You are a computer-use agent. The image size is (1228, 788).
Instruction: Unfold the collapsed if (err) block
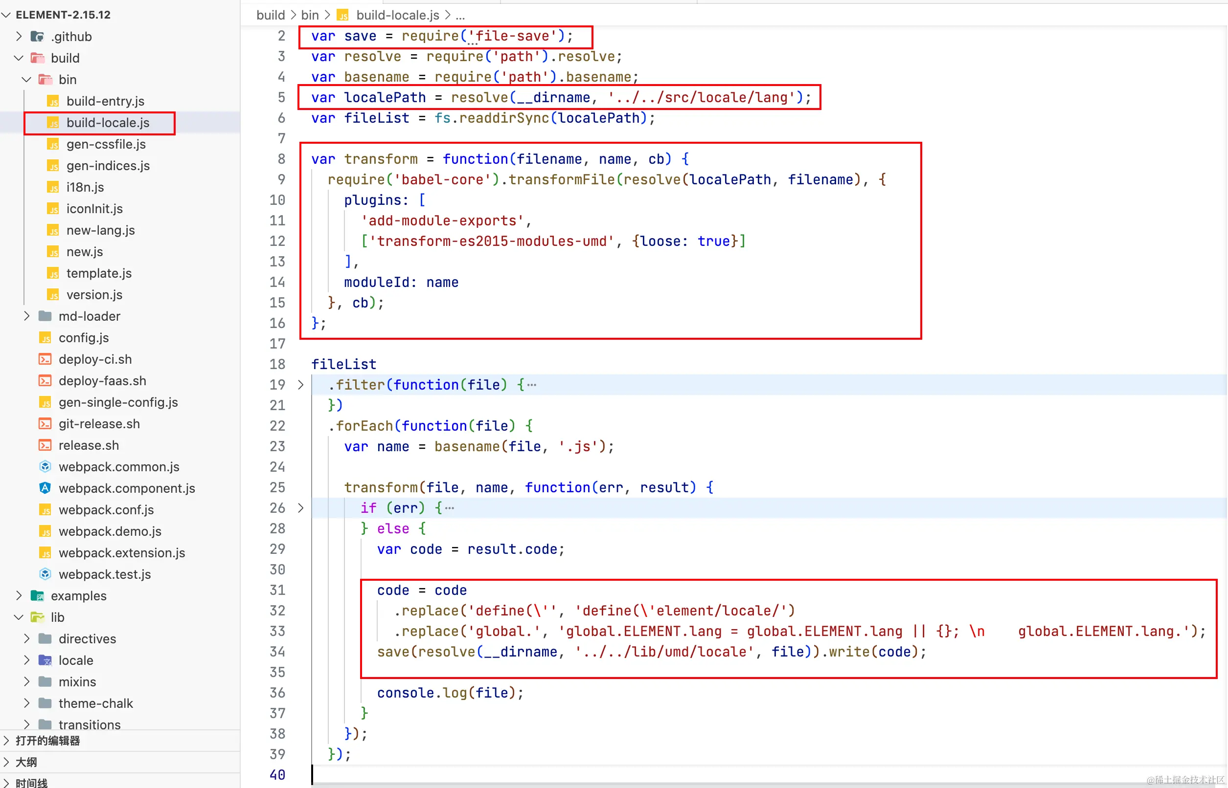tap(301, 508)
